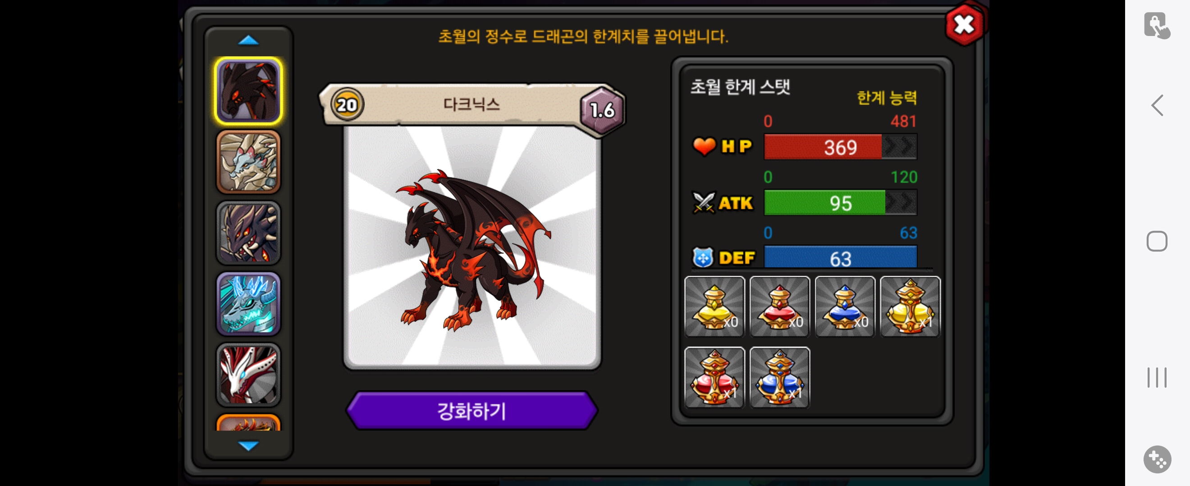
Task: Select the bone-white dragon portrait
Action: coord(248,162)
